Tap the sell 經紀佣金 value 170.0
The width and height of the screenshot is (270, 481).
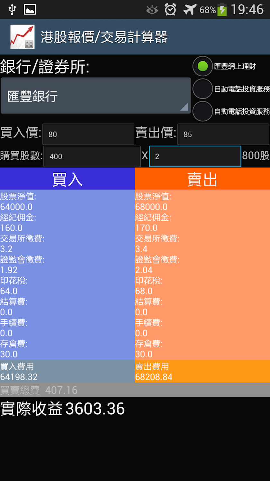(x=146, y=228)
